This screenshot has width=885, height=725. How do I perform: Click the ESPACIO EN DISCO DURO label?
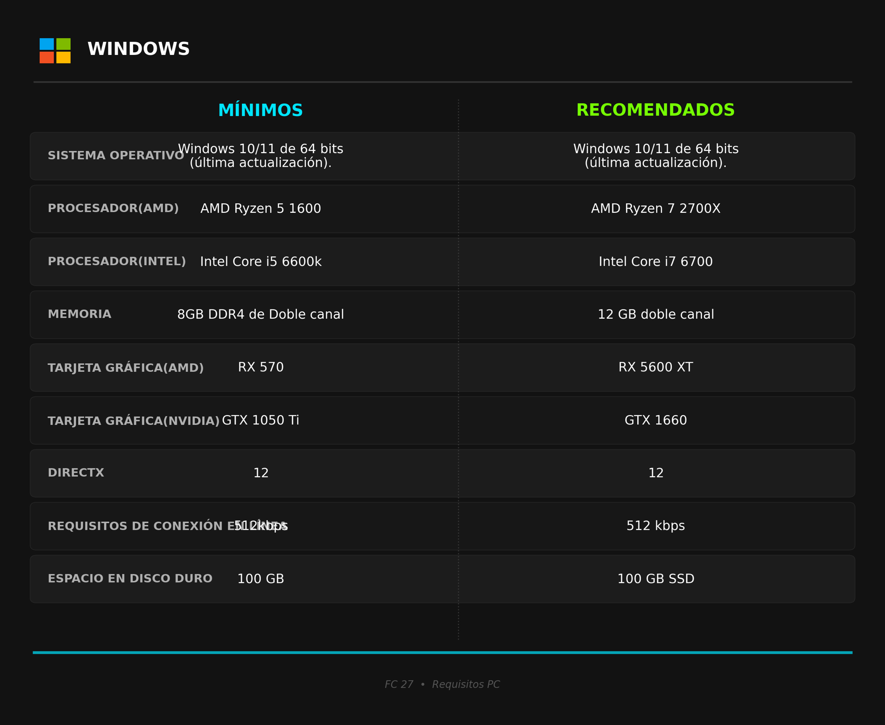point(130,579)
